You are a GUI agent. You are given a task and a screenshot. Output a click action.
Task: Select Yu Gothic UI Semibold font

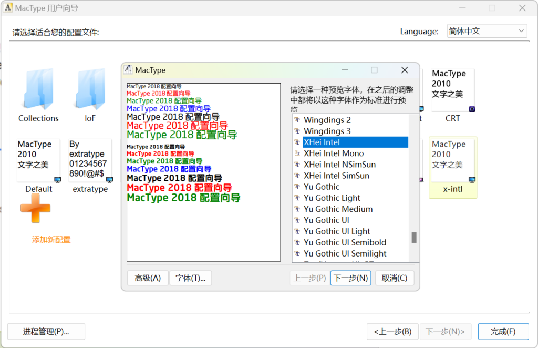click(x=345, y=242)
